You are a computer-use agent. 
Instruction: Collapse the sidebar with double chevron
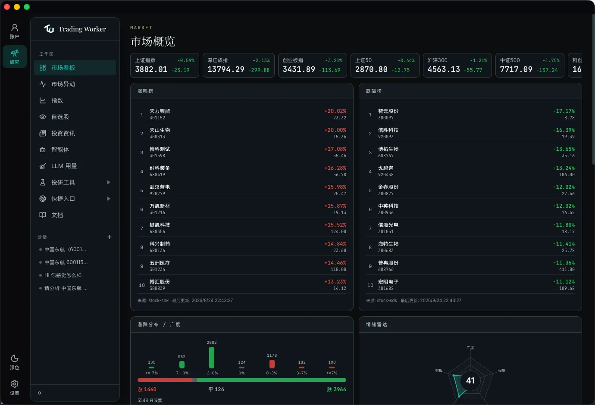[40, 393]
